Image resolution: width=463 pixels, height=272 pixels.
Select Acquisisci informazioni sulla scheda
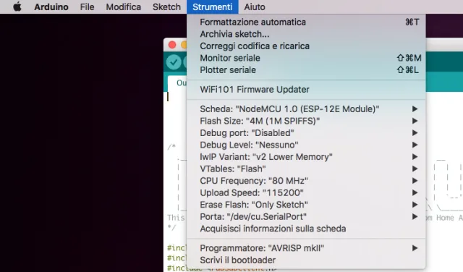tap(306, 229)
